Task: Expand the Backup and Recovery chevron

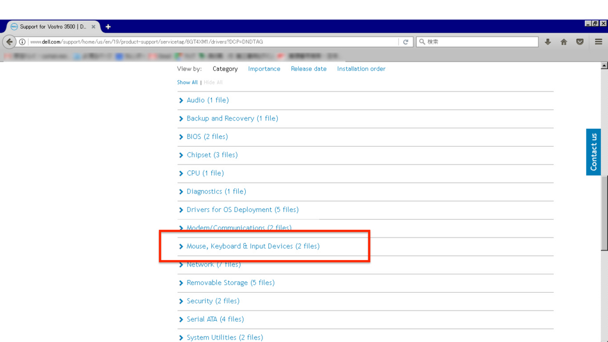Action: click(x=181, y=119)
